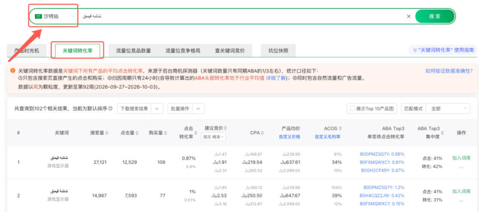Enable the 展示Top 10产品图 checkbox
Screen dimensions: 479x212
pyautogui.click(x=352, y=109)
